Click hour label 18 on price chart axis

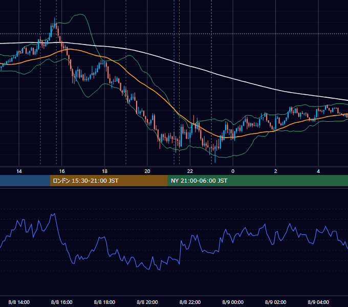point(104,171)
